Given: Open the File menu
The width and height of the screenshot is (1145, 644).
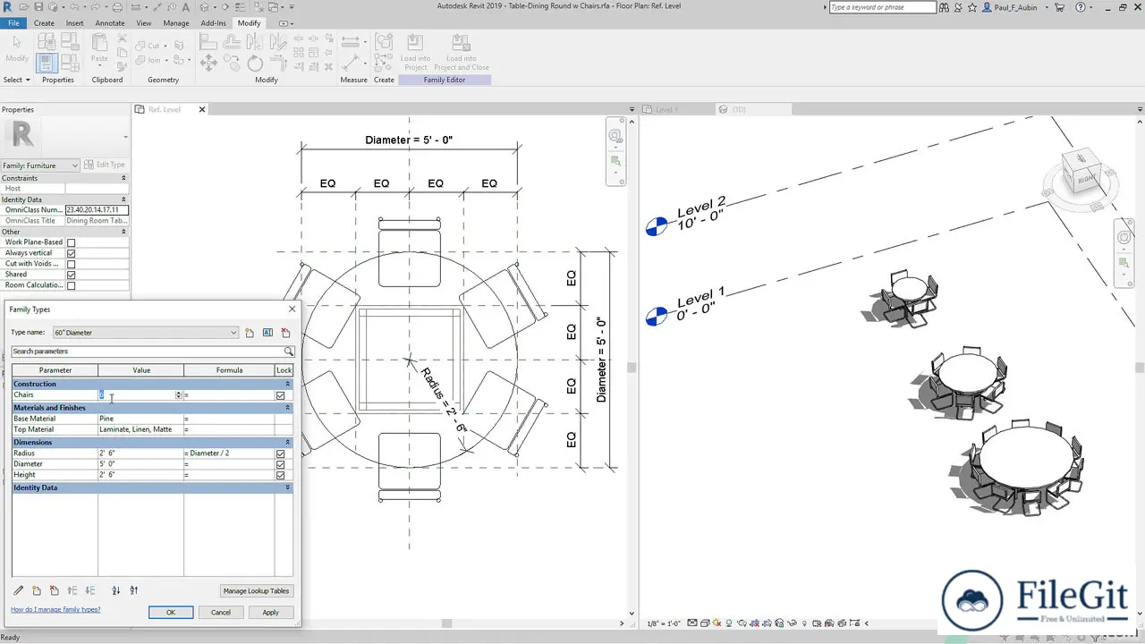Looking at the screenshot, I should coord(13,23).
